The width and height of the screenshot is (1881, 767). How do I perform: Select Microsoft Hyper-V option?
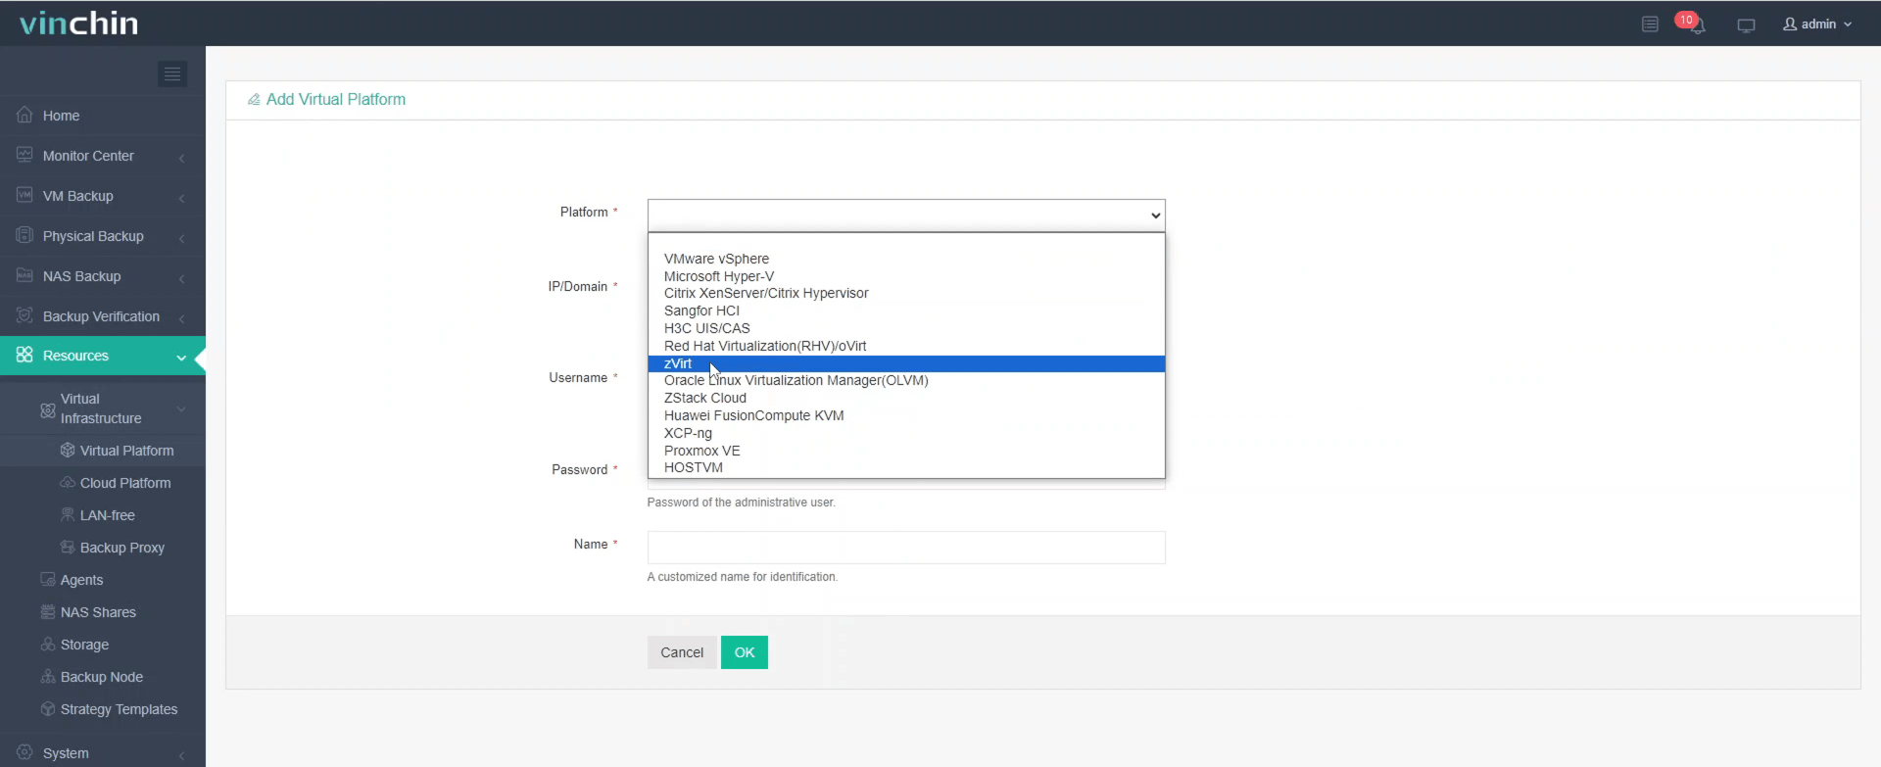coord(906,276)
